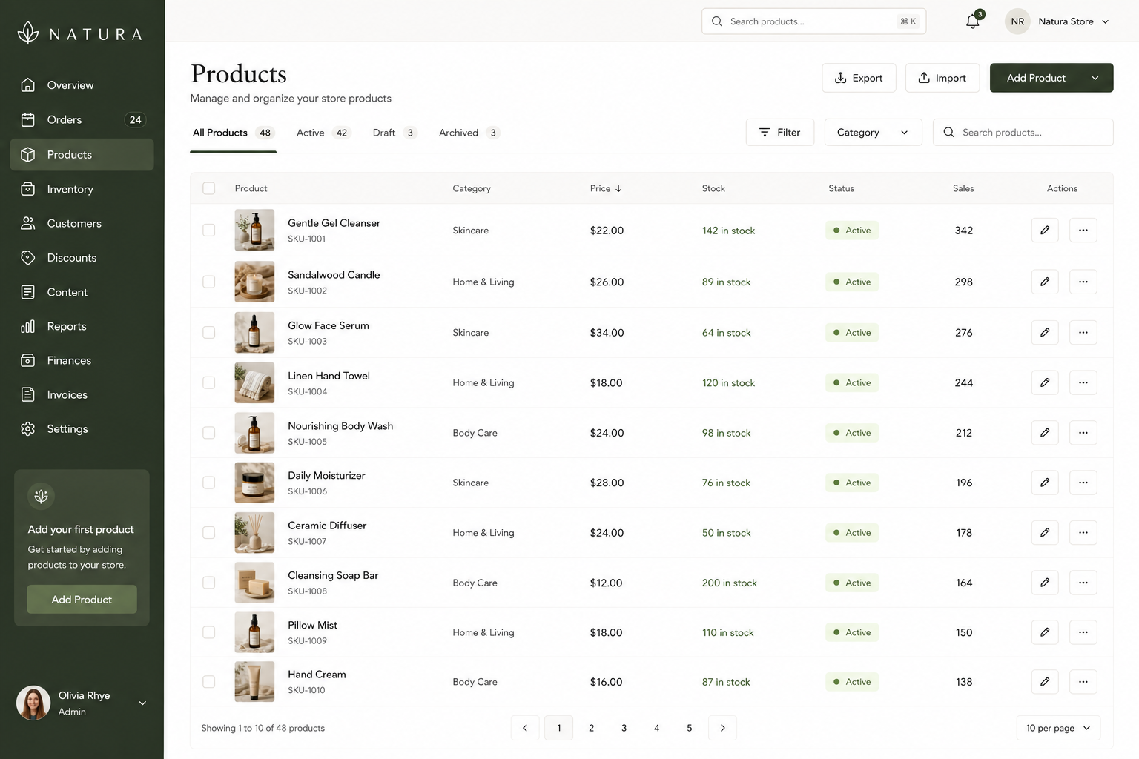Select the Glow Face Serum checkbox
The height and width of the screenshot is (759, 1139).
coord(209,333)
